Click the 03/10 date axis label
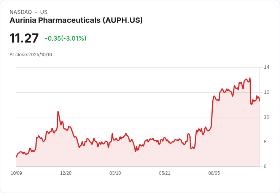 point(115,173)
